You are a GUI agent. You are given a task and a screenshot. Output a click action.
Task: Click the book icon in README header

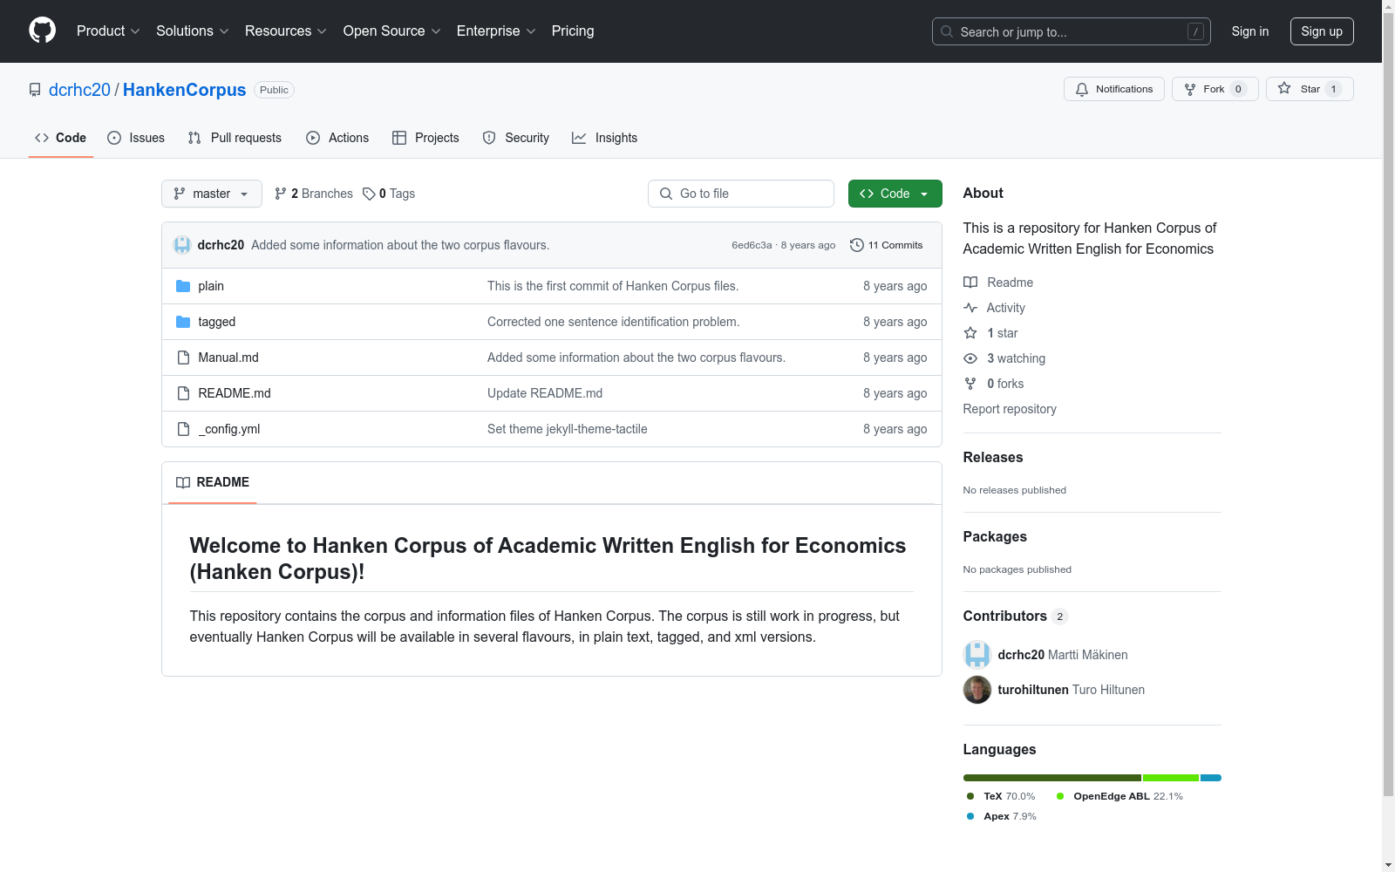pos(183,482)
